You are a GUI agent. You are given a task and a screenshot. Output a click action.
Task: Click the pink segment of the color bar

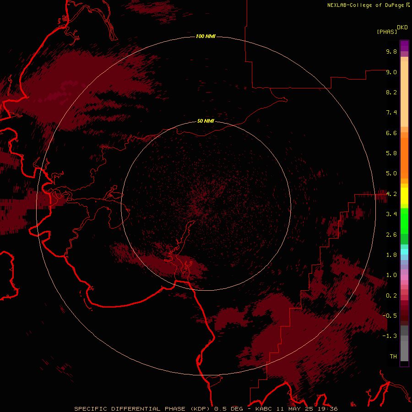(404, 277)
